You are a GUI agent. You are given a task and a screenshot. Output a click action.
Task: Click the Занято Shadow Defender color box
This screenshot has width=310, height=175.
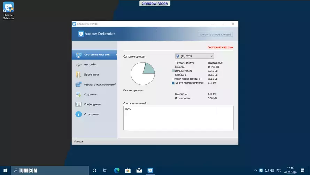click(x=173, y=83)
